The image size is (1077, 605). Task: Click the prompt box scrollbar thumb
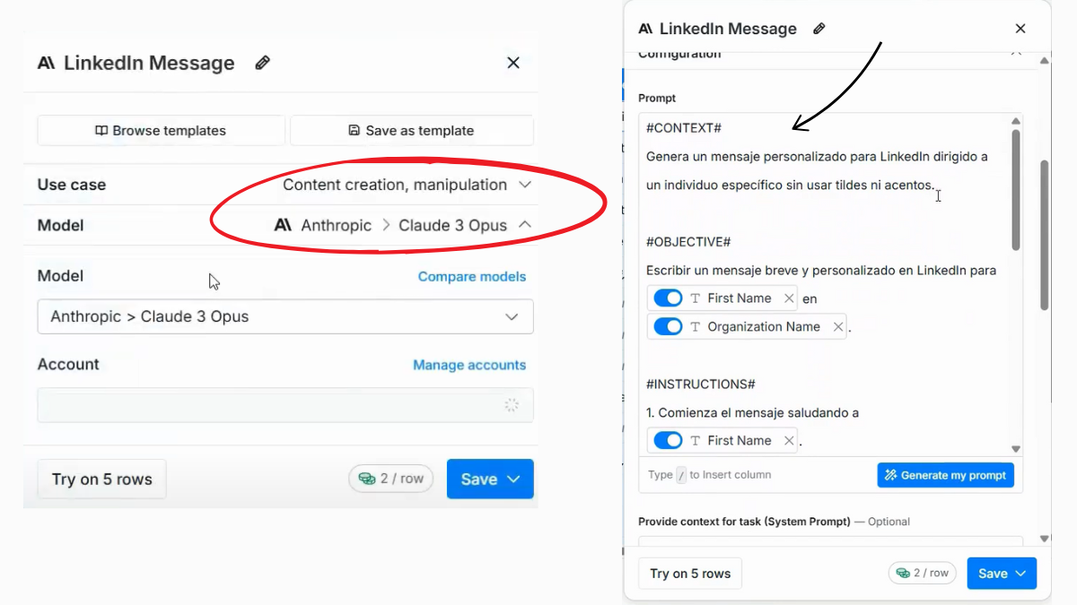[x=1016, y=190]
